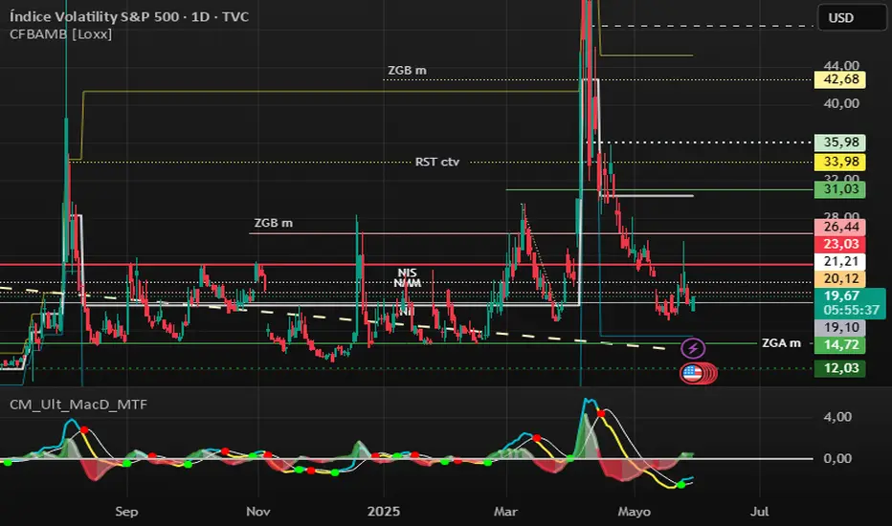Image resolution: width=892 pixels, height=526 pixels.
Task: Open the USD currency selector
Action: (x=852, y=17)
